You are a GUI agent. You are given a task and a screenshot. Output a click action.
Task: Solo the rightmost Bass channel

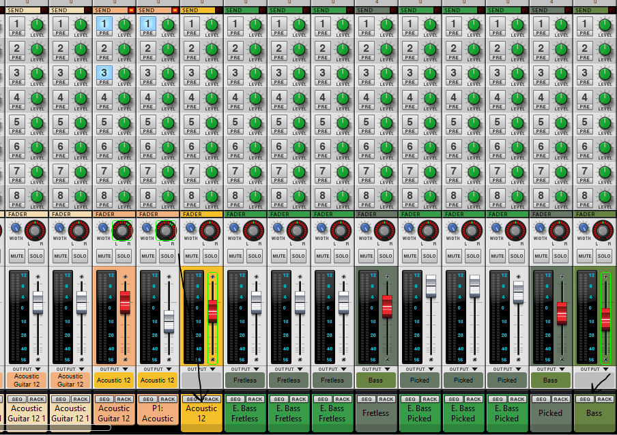(x=603, y=256)
